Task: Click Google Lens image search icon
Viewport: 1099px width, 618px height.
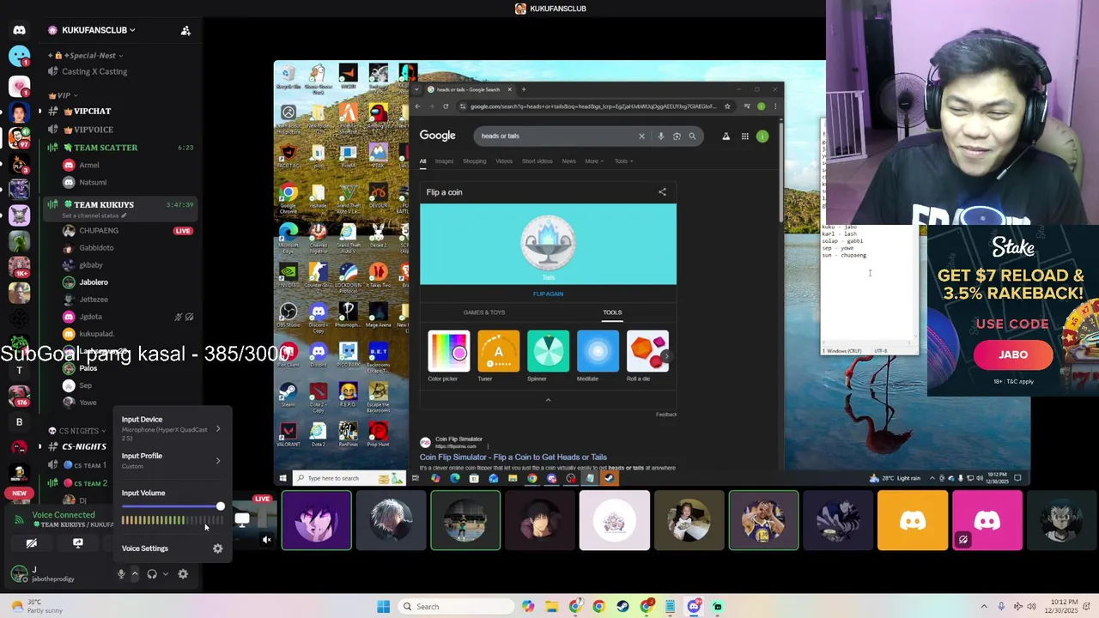Action: pyautogui.click(x=677, y=136)
